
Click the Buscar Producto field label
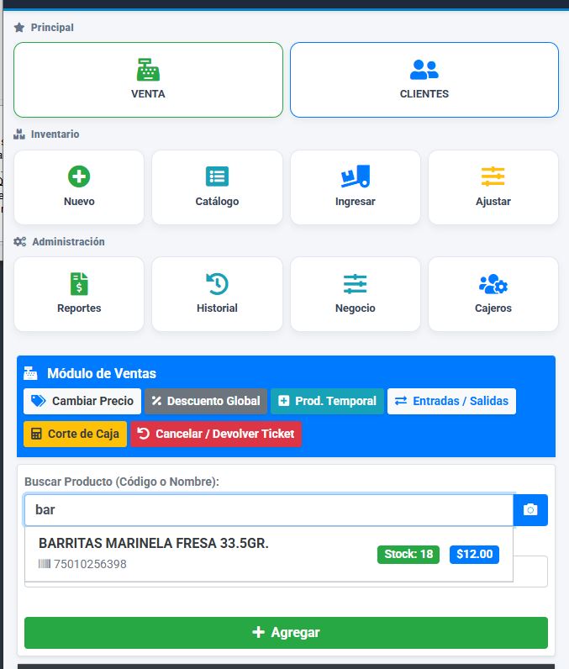(122, 482)
